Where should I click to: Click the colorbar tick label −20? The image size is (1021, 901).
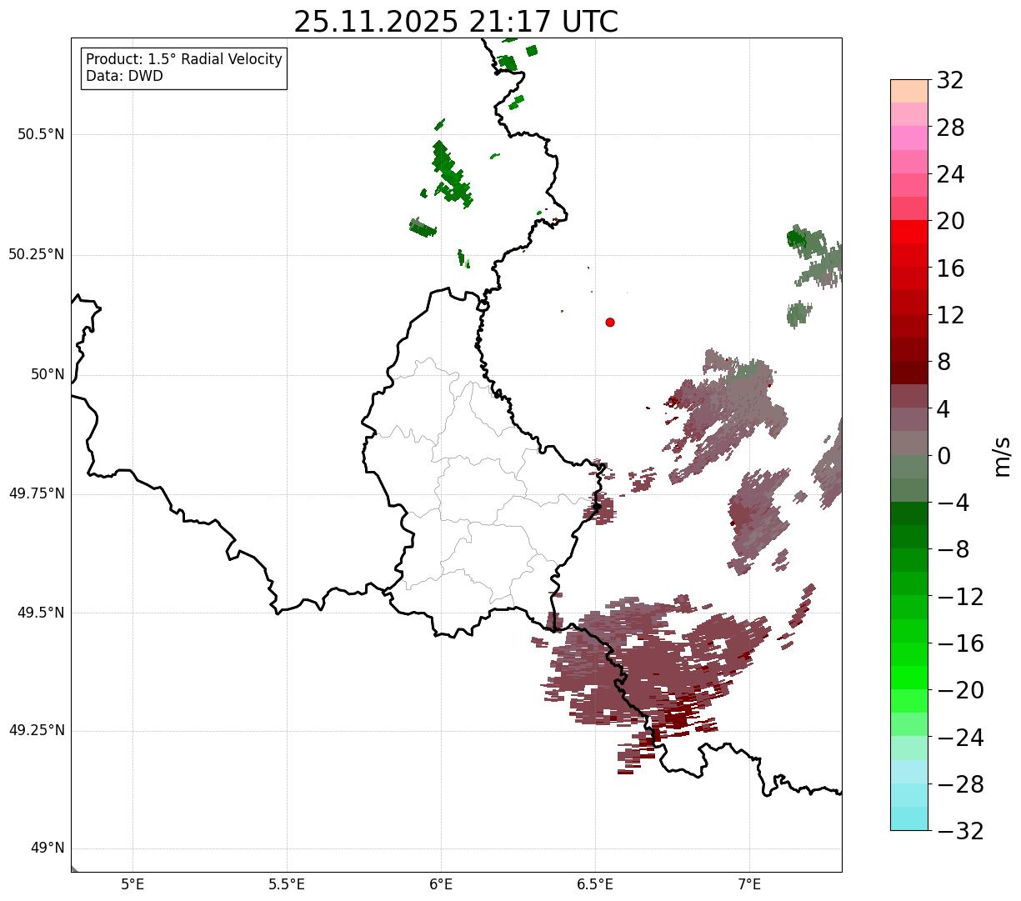click(x=960, y=690)
